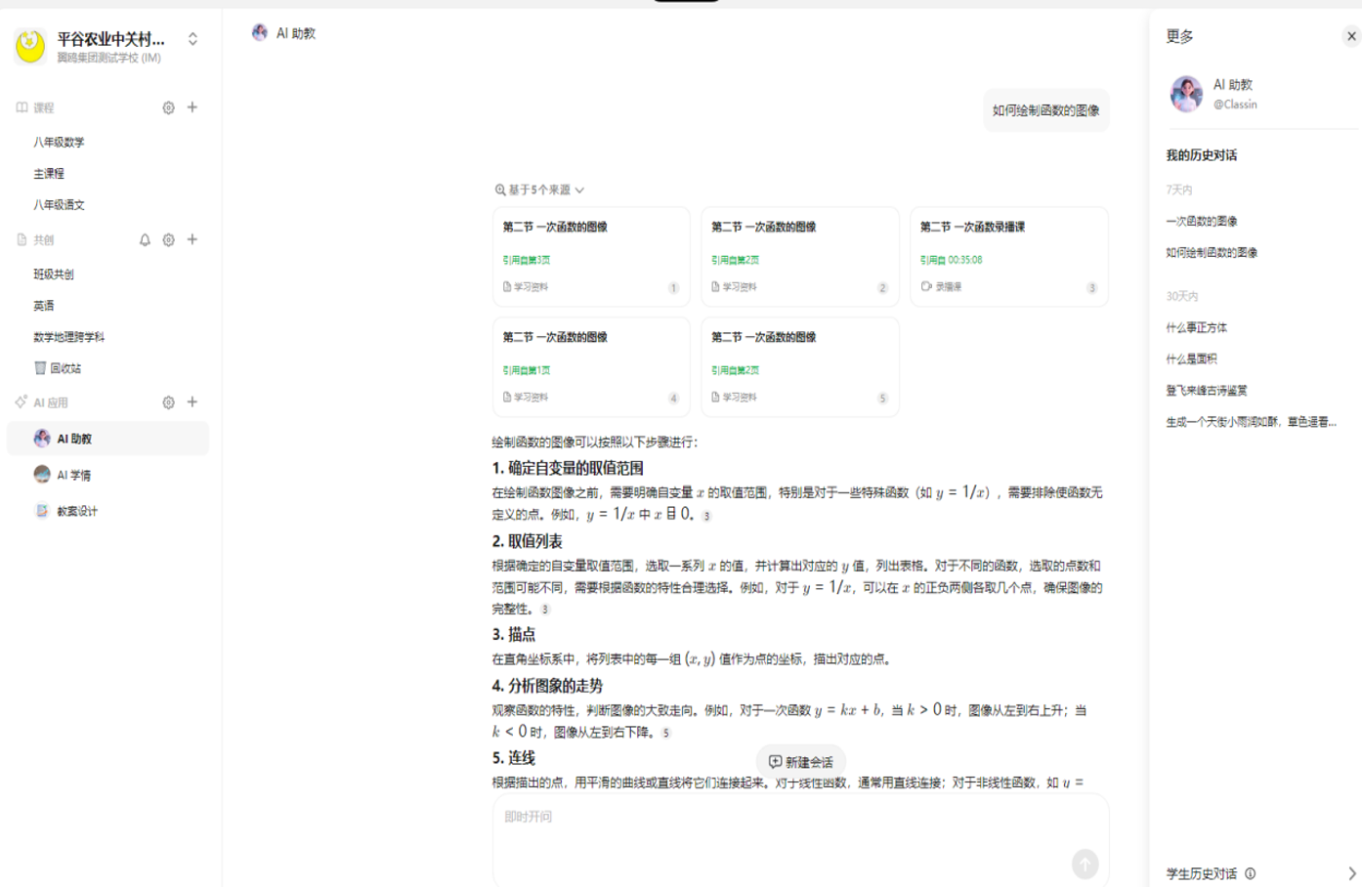Close the 更多 side panel
Viewport: 1362px width, 887px height.
coord(1351,36)
